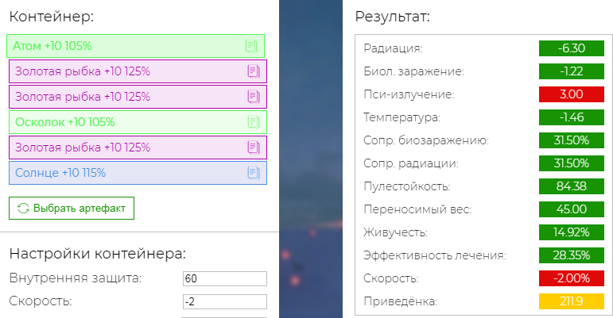Click the Выбрать артефакт button
The height and width of the screenshot is (318, 613).
[x=72, y=208]
